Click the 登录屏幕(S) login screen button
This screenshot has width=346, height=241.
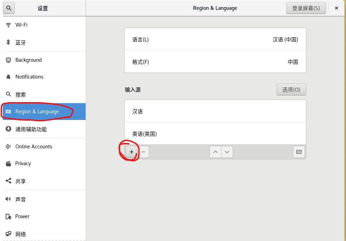click(306, 8)
